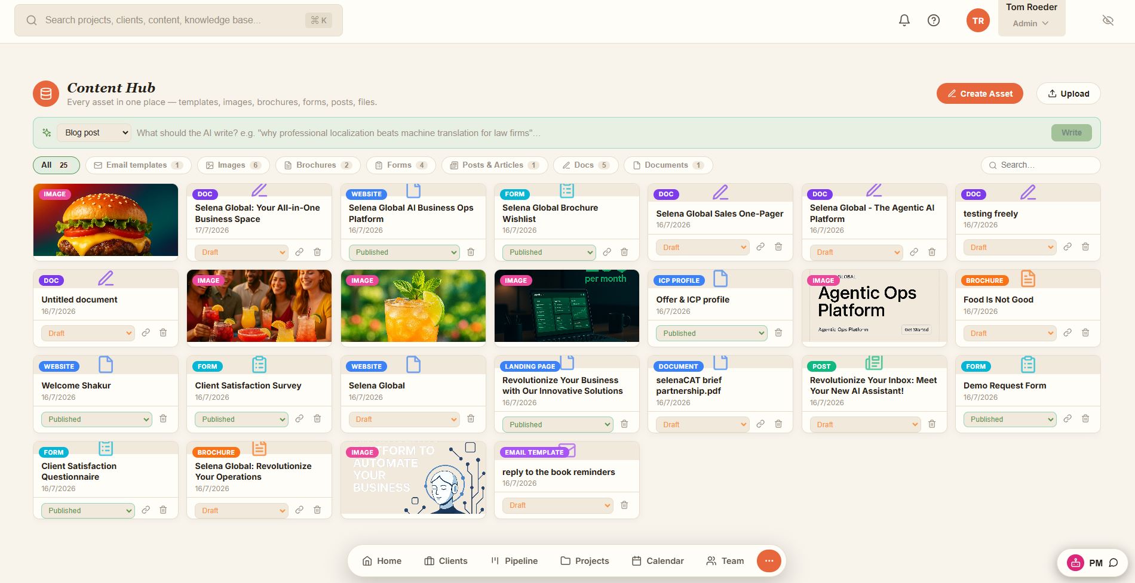Open the Agentic Ops Platform image thumbnail
The width and height of the screenshot is (1135, 583).
875,306
